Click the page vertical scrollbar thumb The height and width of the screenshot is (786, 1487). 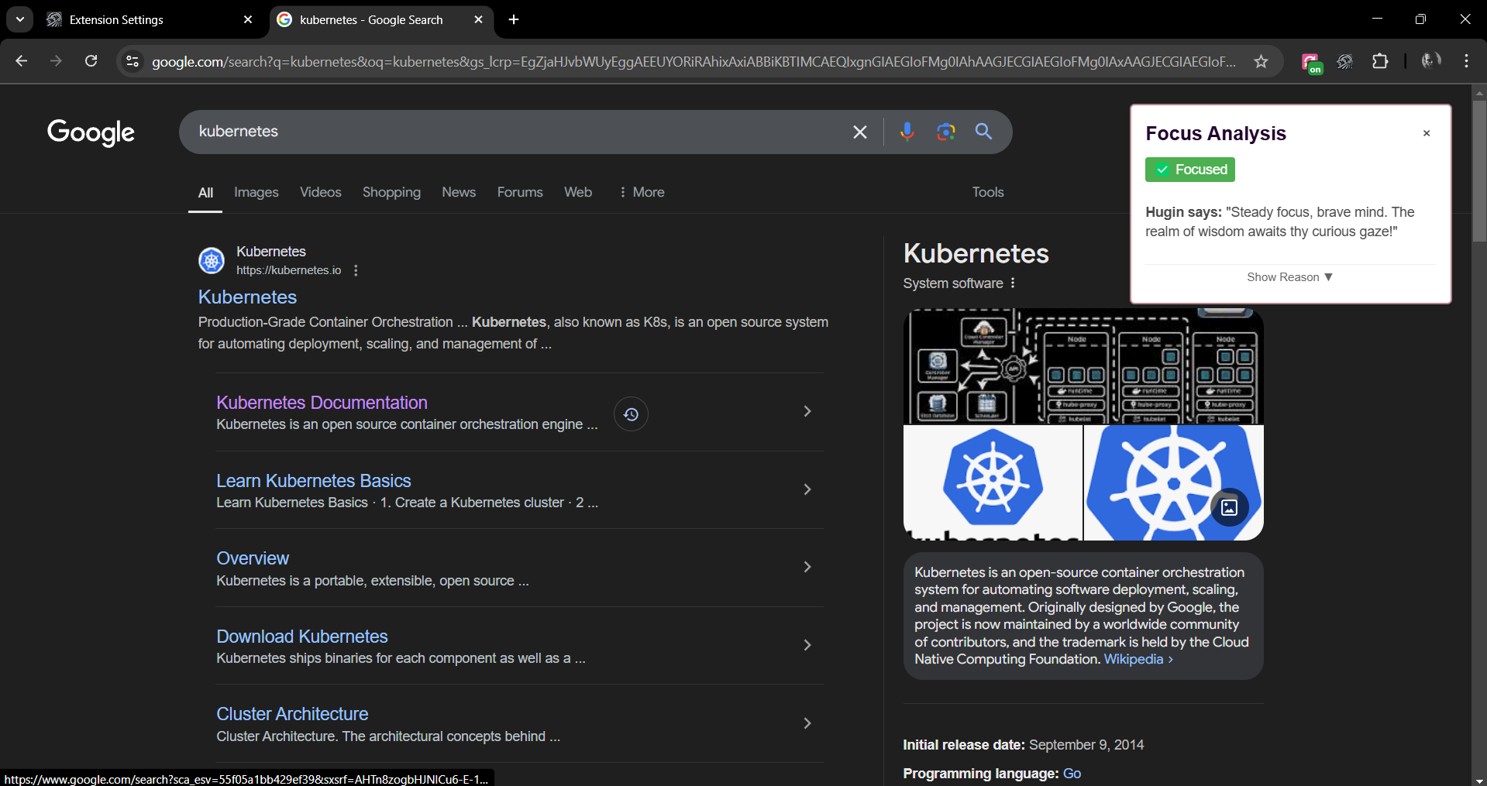1479,170
